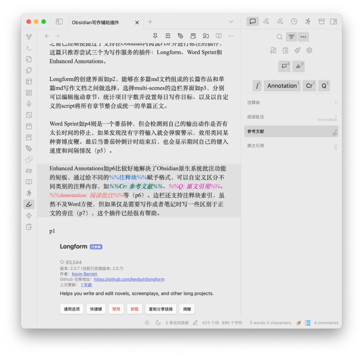The image size is (363, 356).
Task: Select the 原文引用 annotation entry
Action: coord(291,146)
